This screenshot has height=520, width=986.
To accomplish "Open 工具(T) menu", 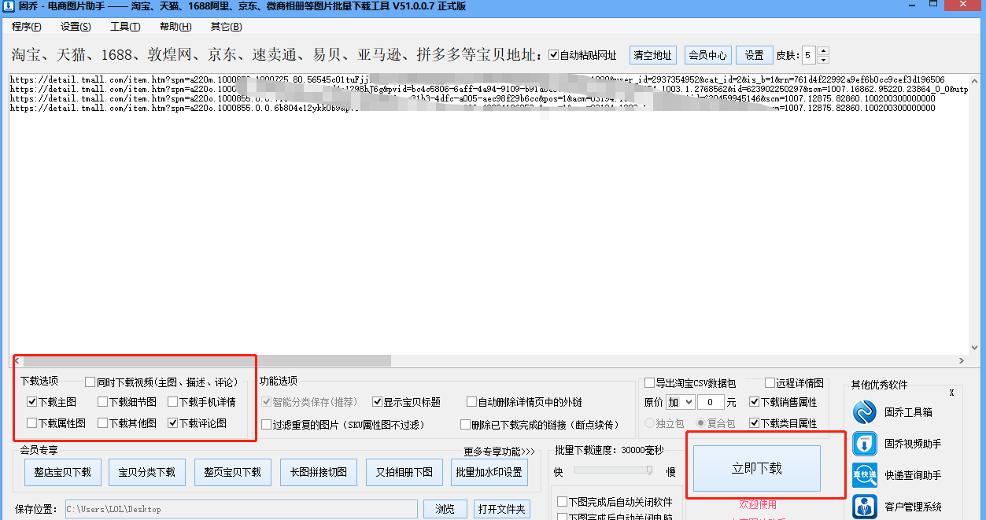I will click(125, 27).
